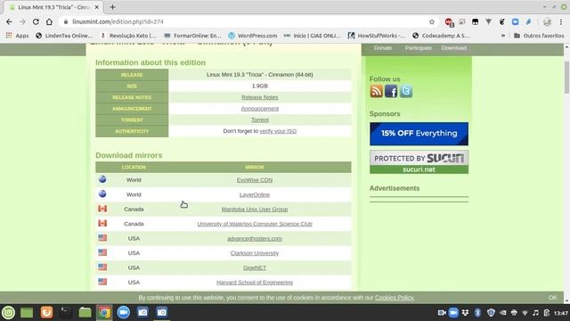Open the Chrome three-dot menu
The height and width of the screenshot is (321, 570).
coord(561,21)
